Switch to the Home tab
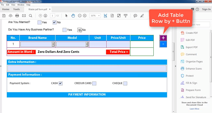This screenshot has height=113, width=212. tap(6, 9)
